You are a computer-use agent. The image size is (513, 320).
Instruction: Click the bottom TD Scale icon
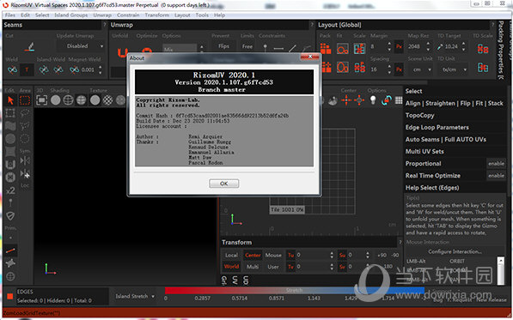(x=483, y=68)
